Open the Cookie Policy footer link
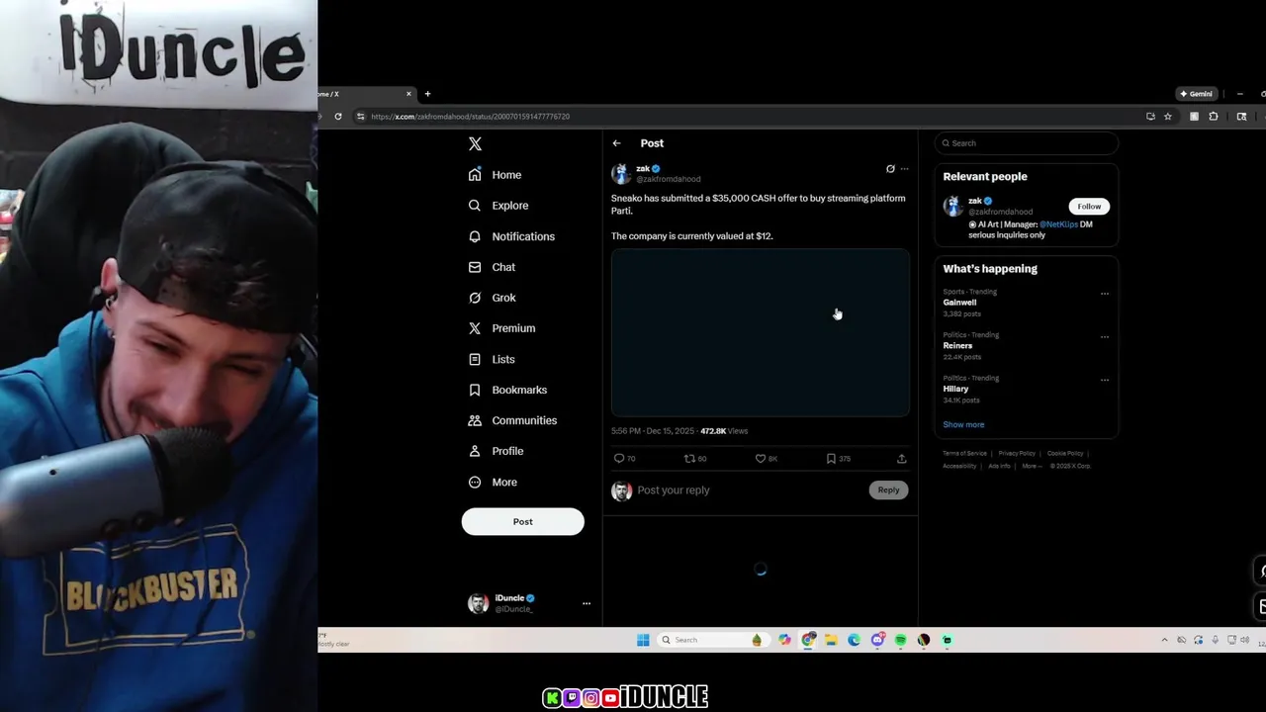The image size is (1266, 712). 1065,454
